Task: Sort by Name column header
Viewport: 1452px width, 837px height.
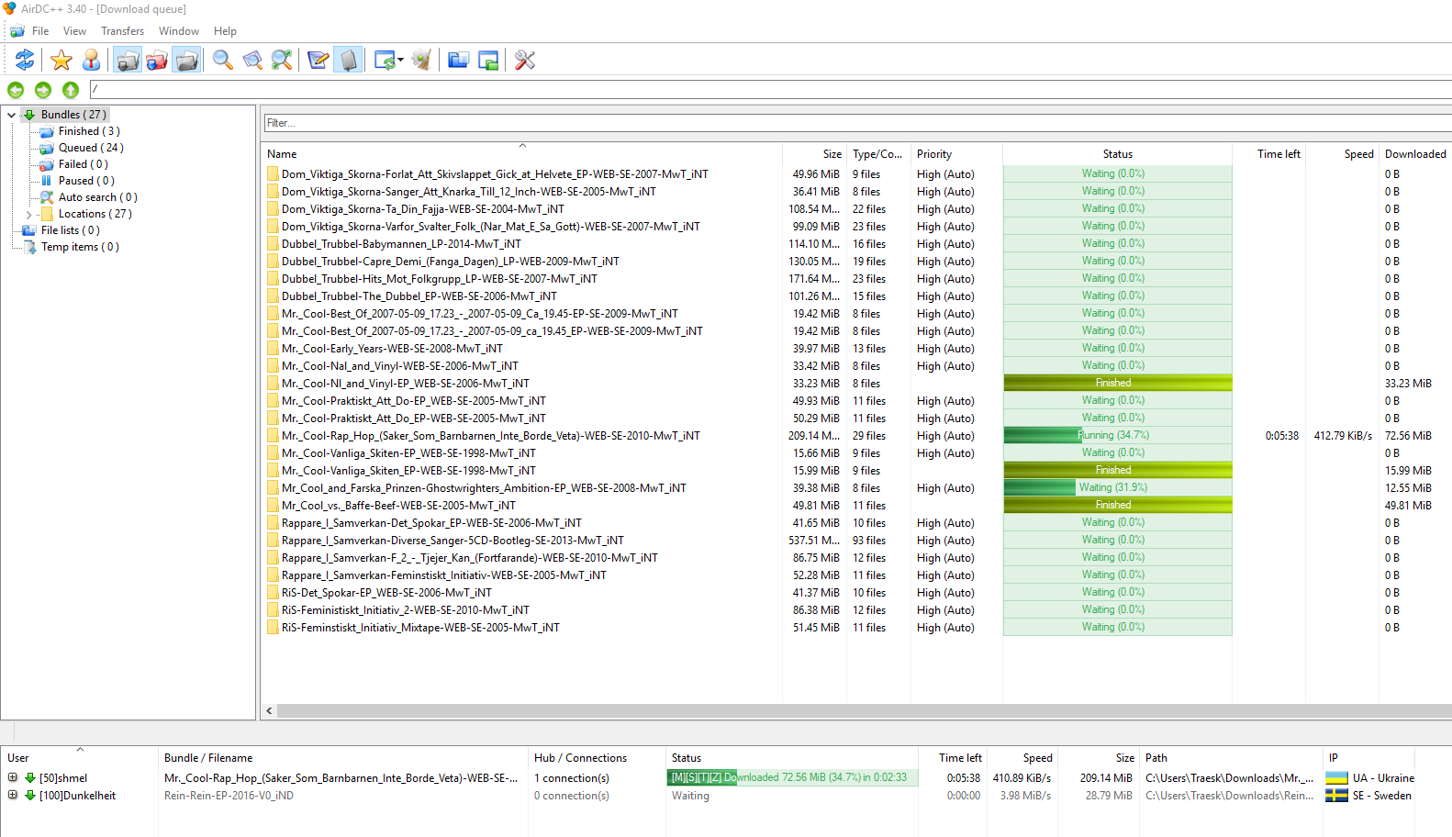Action: click(521, 154)
